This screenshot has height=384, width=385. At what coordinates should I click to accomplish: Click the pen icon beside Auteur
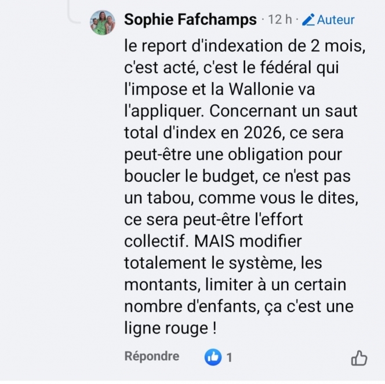pyautogui.click(x=308, y=20)
